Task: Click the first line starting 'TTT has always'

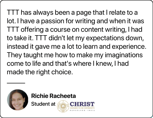Action: pos(72,13)
